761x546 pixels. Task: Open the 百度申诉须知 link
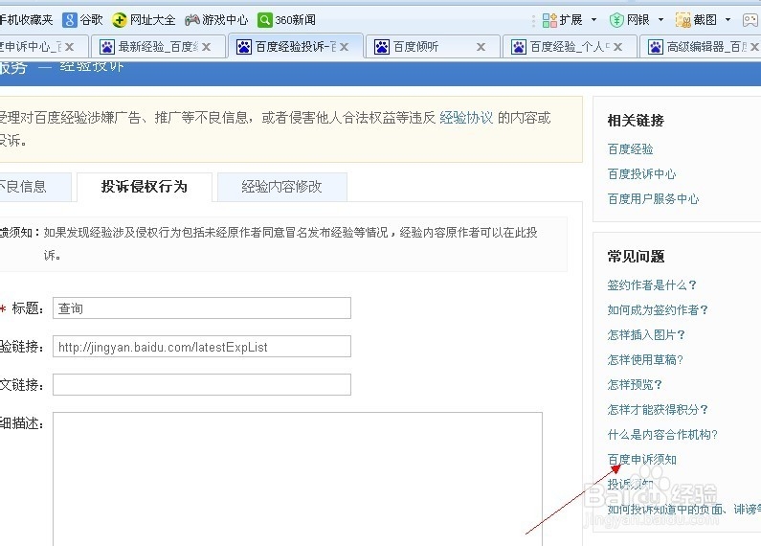[641, 460]
